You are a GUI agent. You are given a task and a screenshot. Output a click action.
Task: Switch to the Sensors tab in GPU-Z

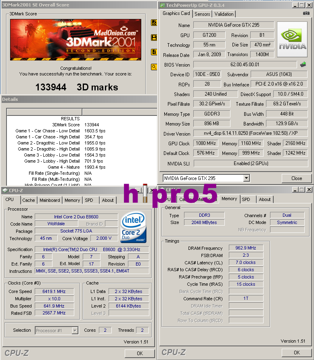[202, 14]
